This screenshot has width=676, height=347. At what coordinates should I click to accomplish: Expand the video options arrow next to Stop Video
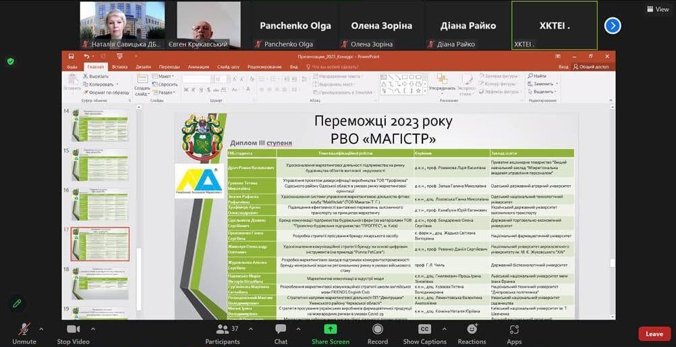[x=92, y=329]
